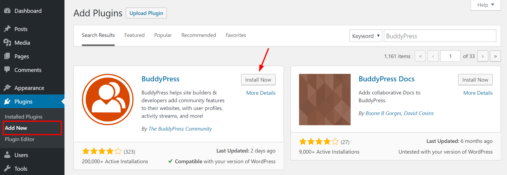This screenshot has width=507, height=175.
Task: Open Appearance menu item
Action: point(32,88)
